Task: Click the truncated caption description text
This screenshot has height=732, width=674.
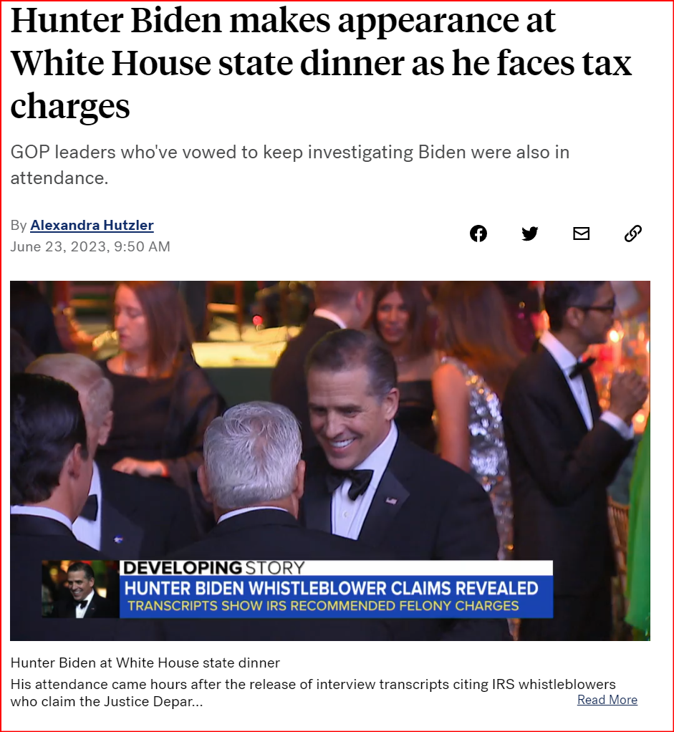Action: coord(313,693)
